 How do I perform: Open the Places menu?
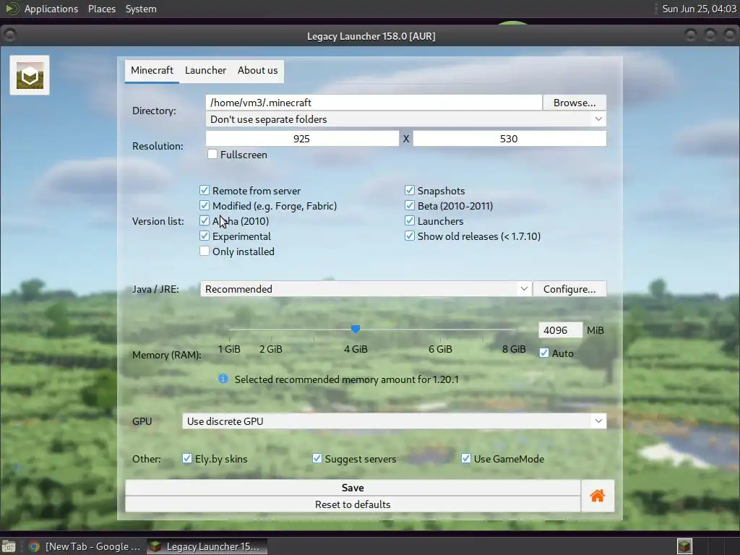click(102, 9)
